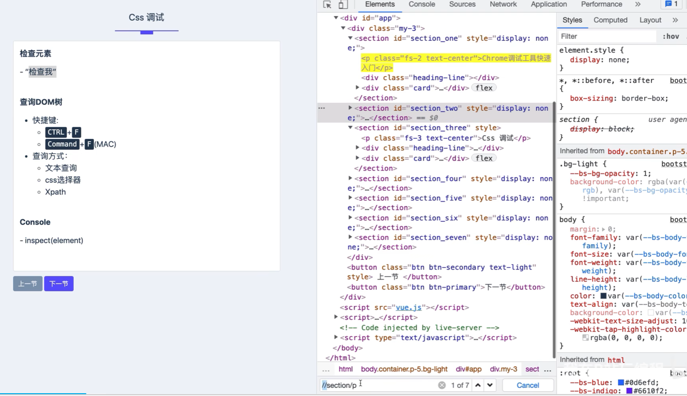Click the 下一节 next section button

pos(59,284)
